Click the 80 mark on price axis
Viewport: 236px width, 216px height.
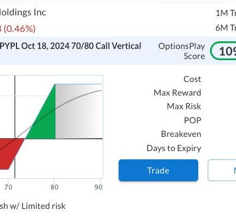pyautogui.click(x=54, y=187)
